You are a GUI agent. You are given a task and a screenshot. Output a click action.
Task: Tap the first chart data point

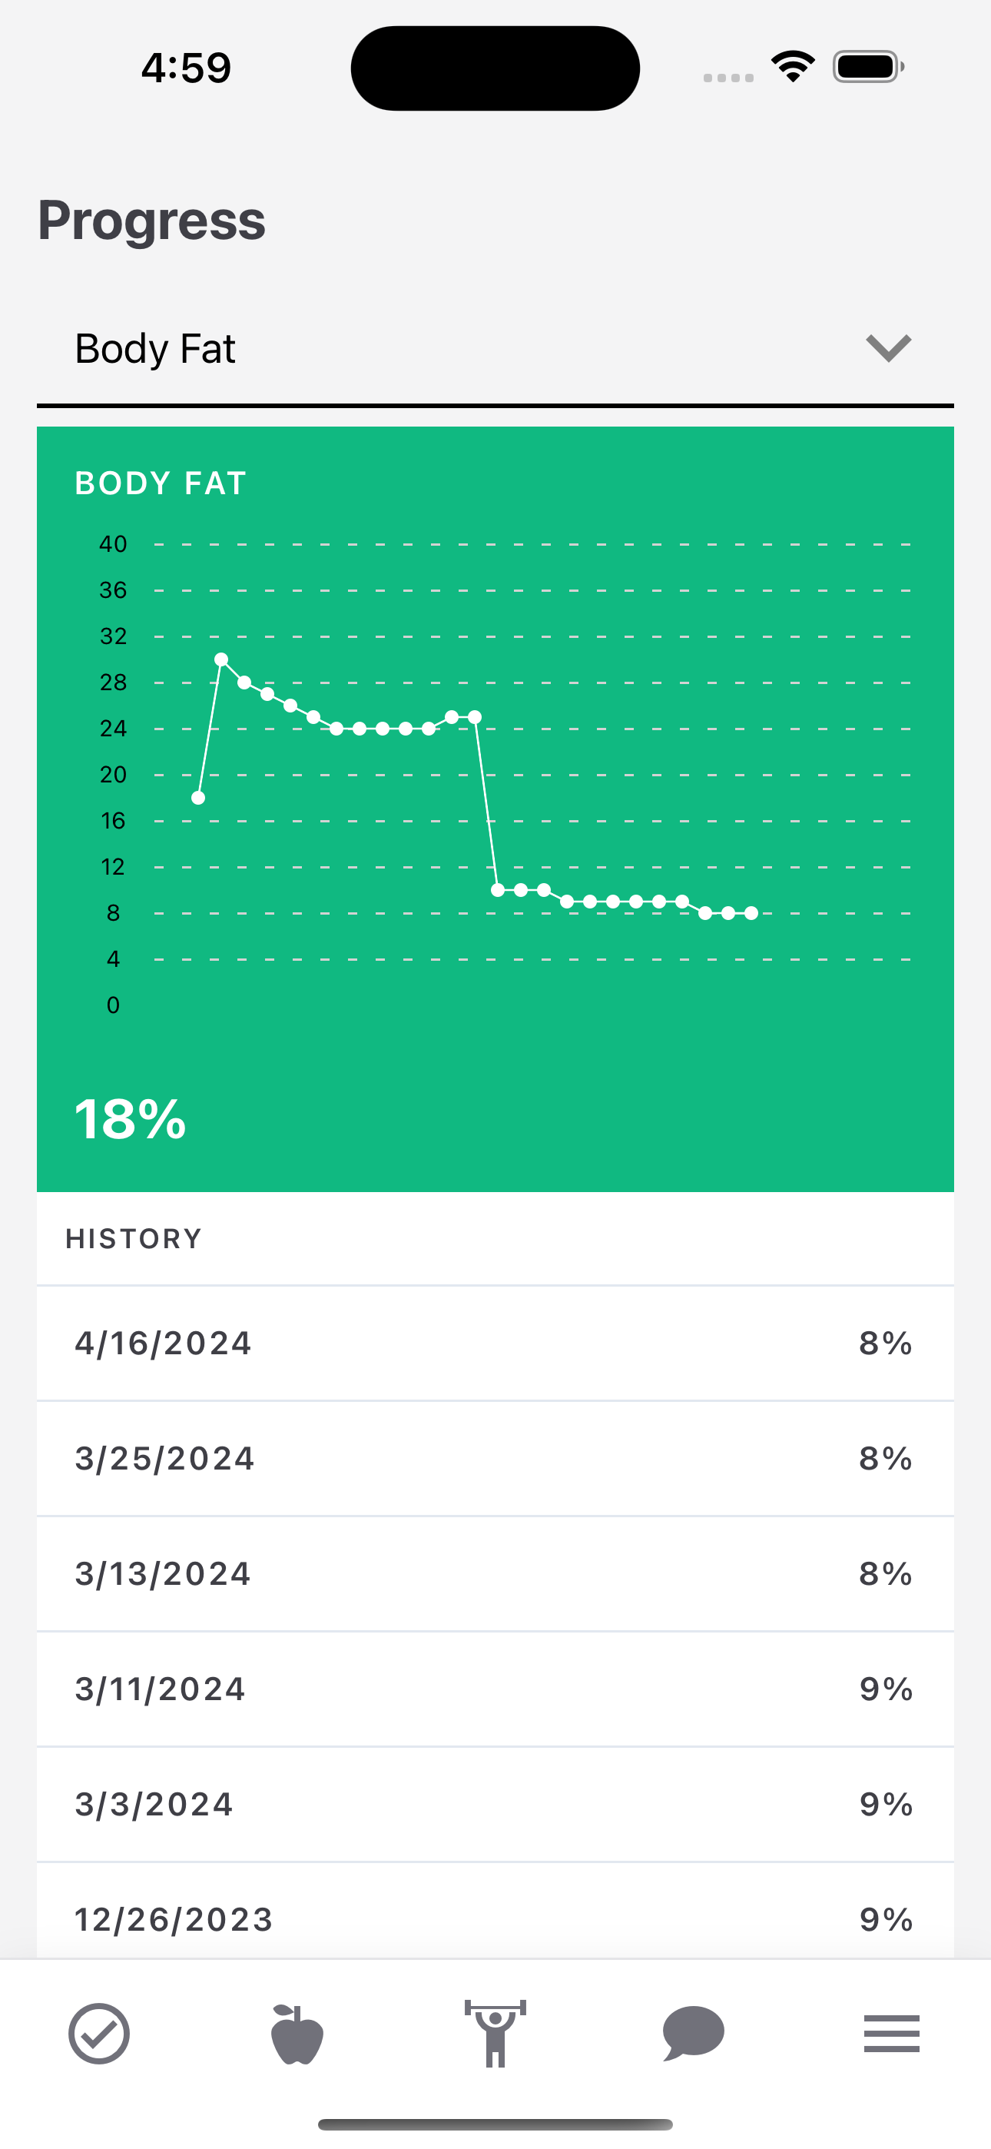[x=198, y=798]
